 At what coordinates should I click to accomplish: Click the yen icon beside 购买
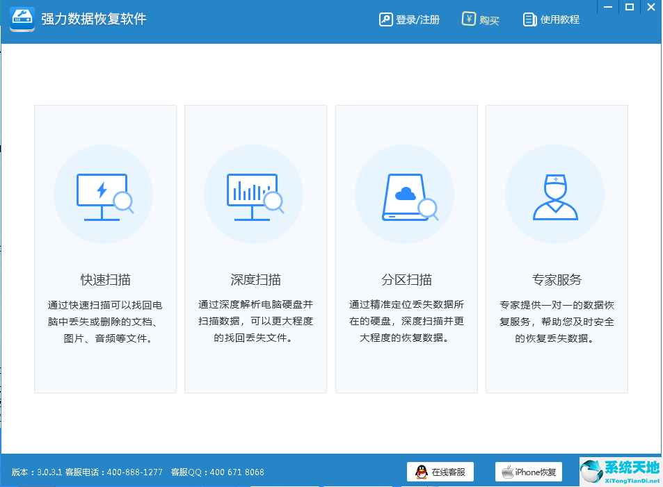(x=468, y=19)
